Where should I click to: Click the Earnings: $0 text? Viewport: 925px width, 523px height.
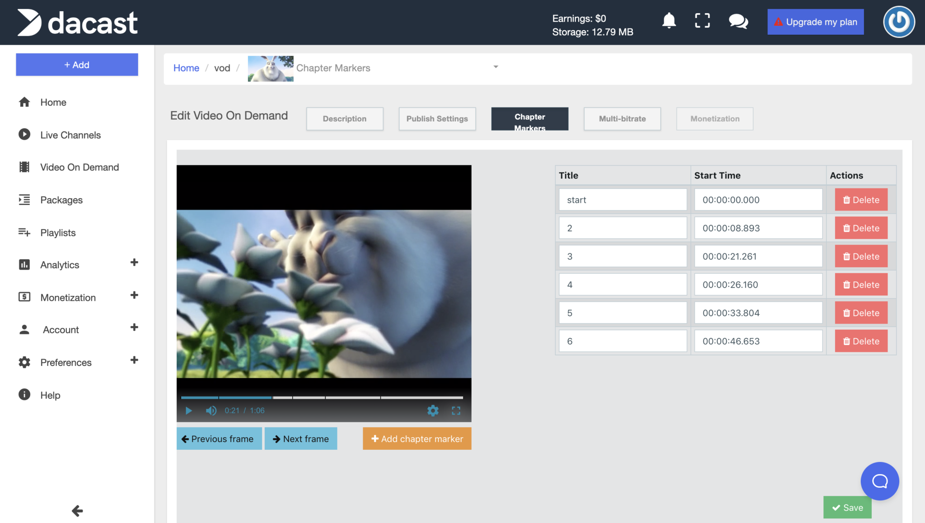point(579,19)
